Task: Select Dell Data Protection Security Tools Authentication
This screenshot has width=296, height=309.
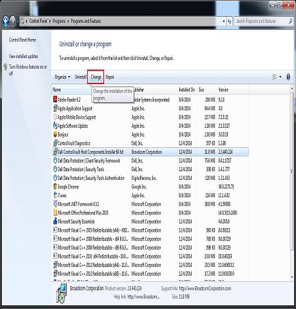Action: pos(150,178)
